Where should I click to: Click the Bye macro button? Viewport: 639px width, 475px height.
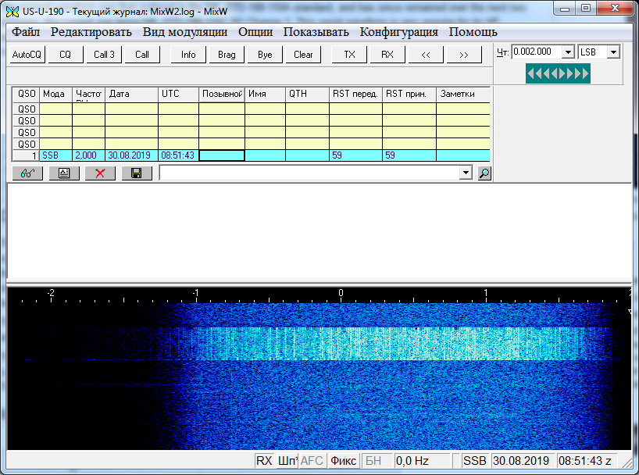[x=265, y=55]
